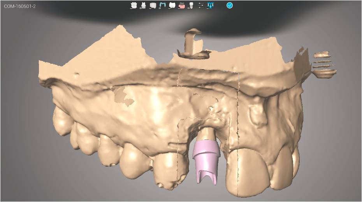Open the slider settings icon
Image resolution: width=362 pixels, height=202 pixels.
[201, 5]
